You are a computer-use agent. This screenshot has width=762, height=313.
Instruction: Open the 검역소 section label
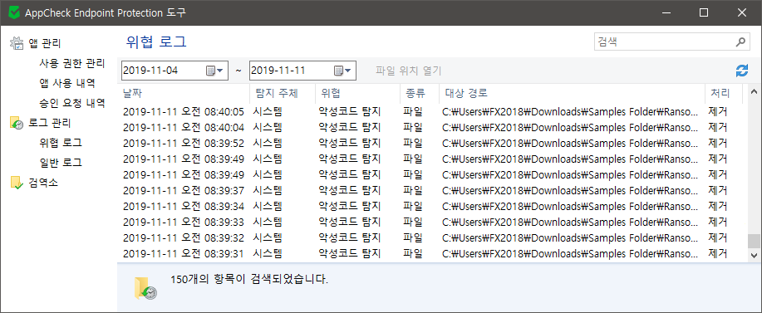point(43,183)
